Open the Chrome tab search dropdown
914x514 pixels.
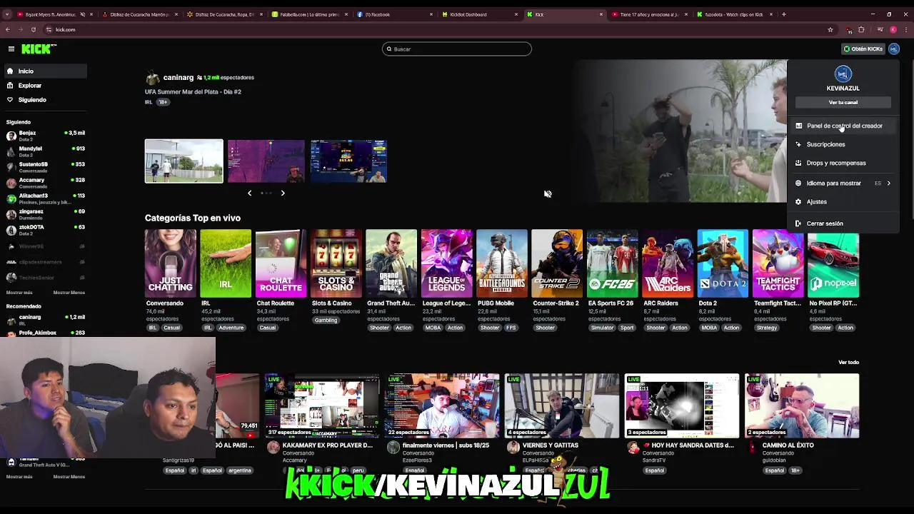(x=7, y=14)
